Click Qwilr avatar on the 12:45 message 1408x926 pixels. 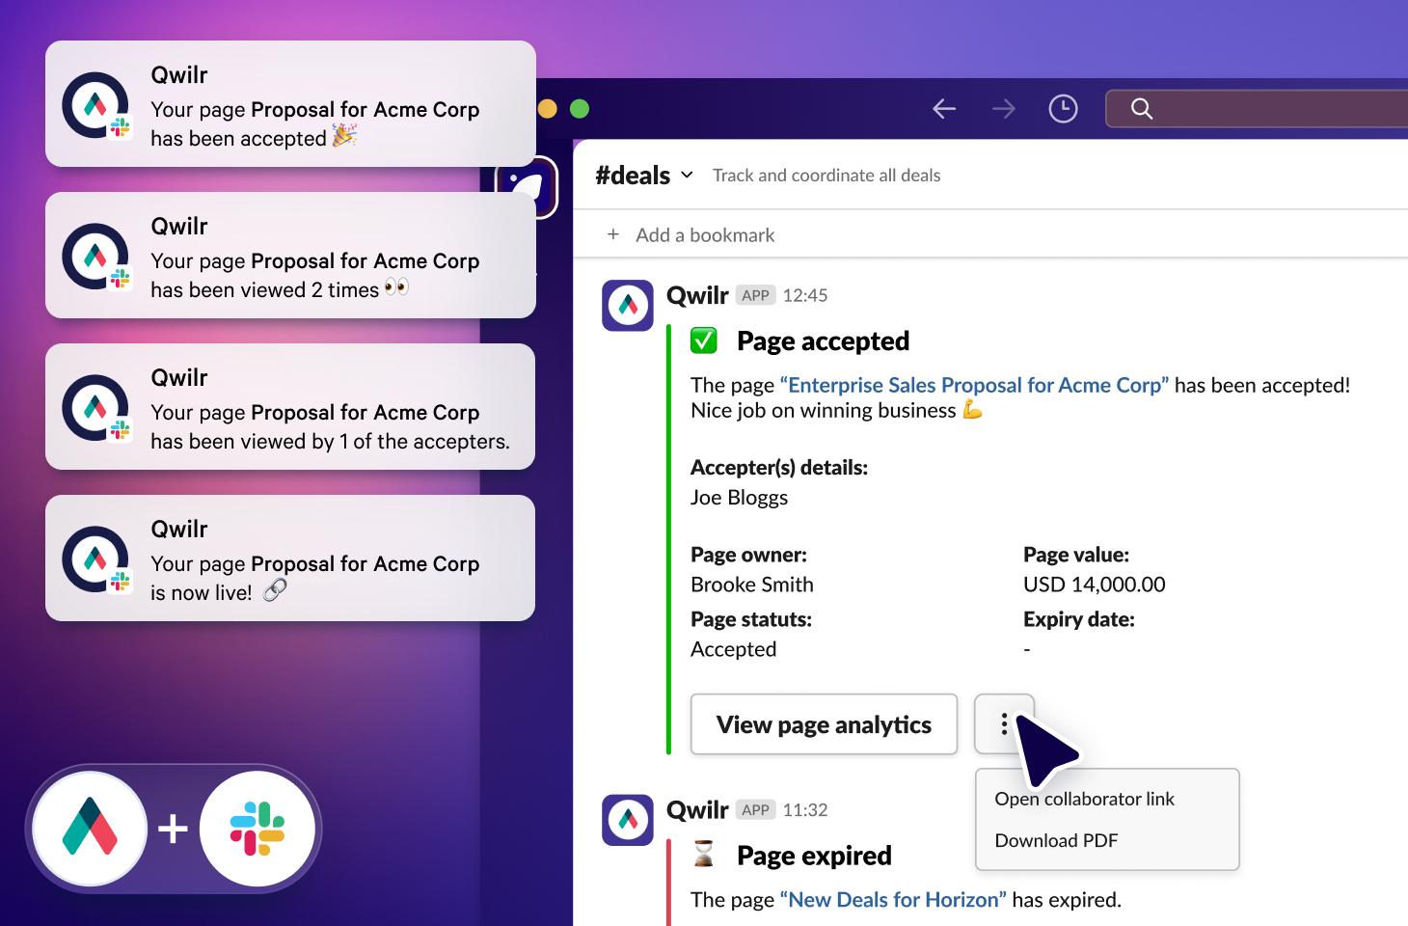628,306
